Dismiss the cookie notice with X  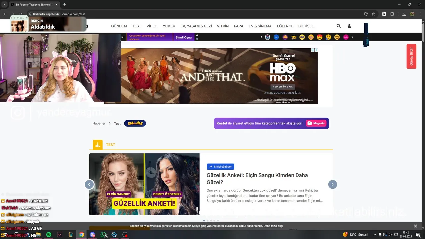pyautogui.click(x=415, y=226)
